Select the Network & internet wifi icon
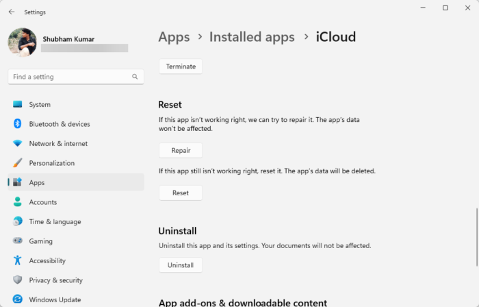479x307 pixels. [17, 144]
